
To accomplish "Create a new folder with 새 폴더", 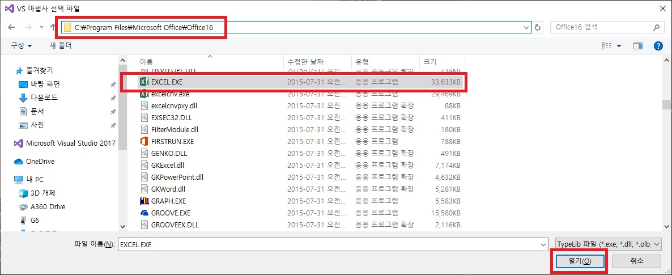I will point(61,45).
